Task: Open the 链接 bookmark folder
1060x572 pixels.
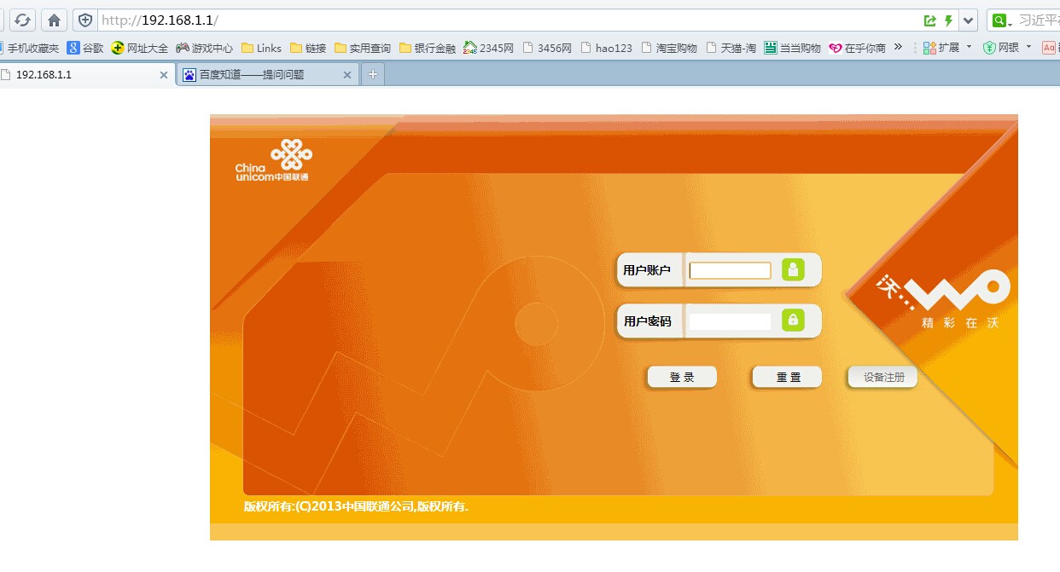Action: click(x=309, y=48)
